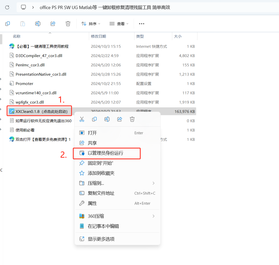This screenshot has width=279, height=265.
Task: Click the 1,919 KB size cell
Action: 187,102
